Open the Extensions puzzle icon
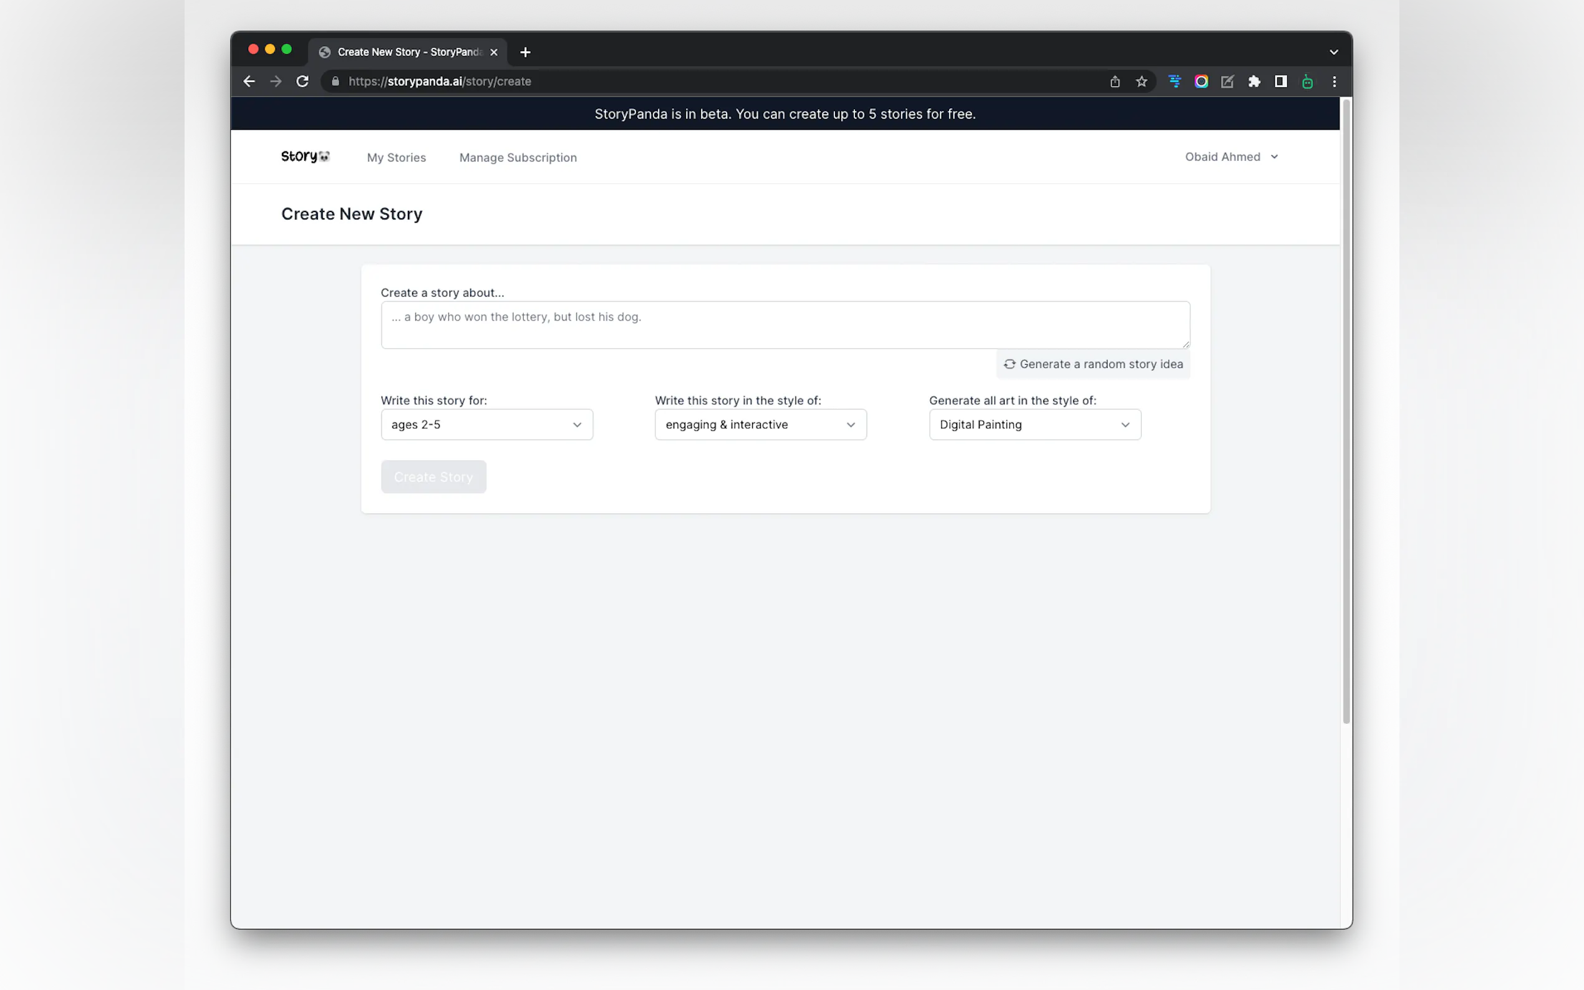Viewport: 1584px width, 990px height. point(1253,81)
